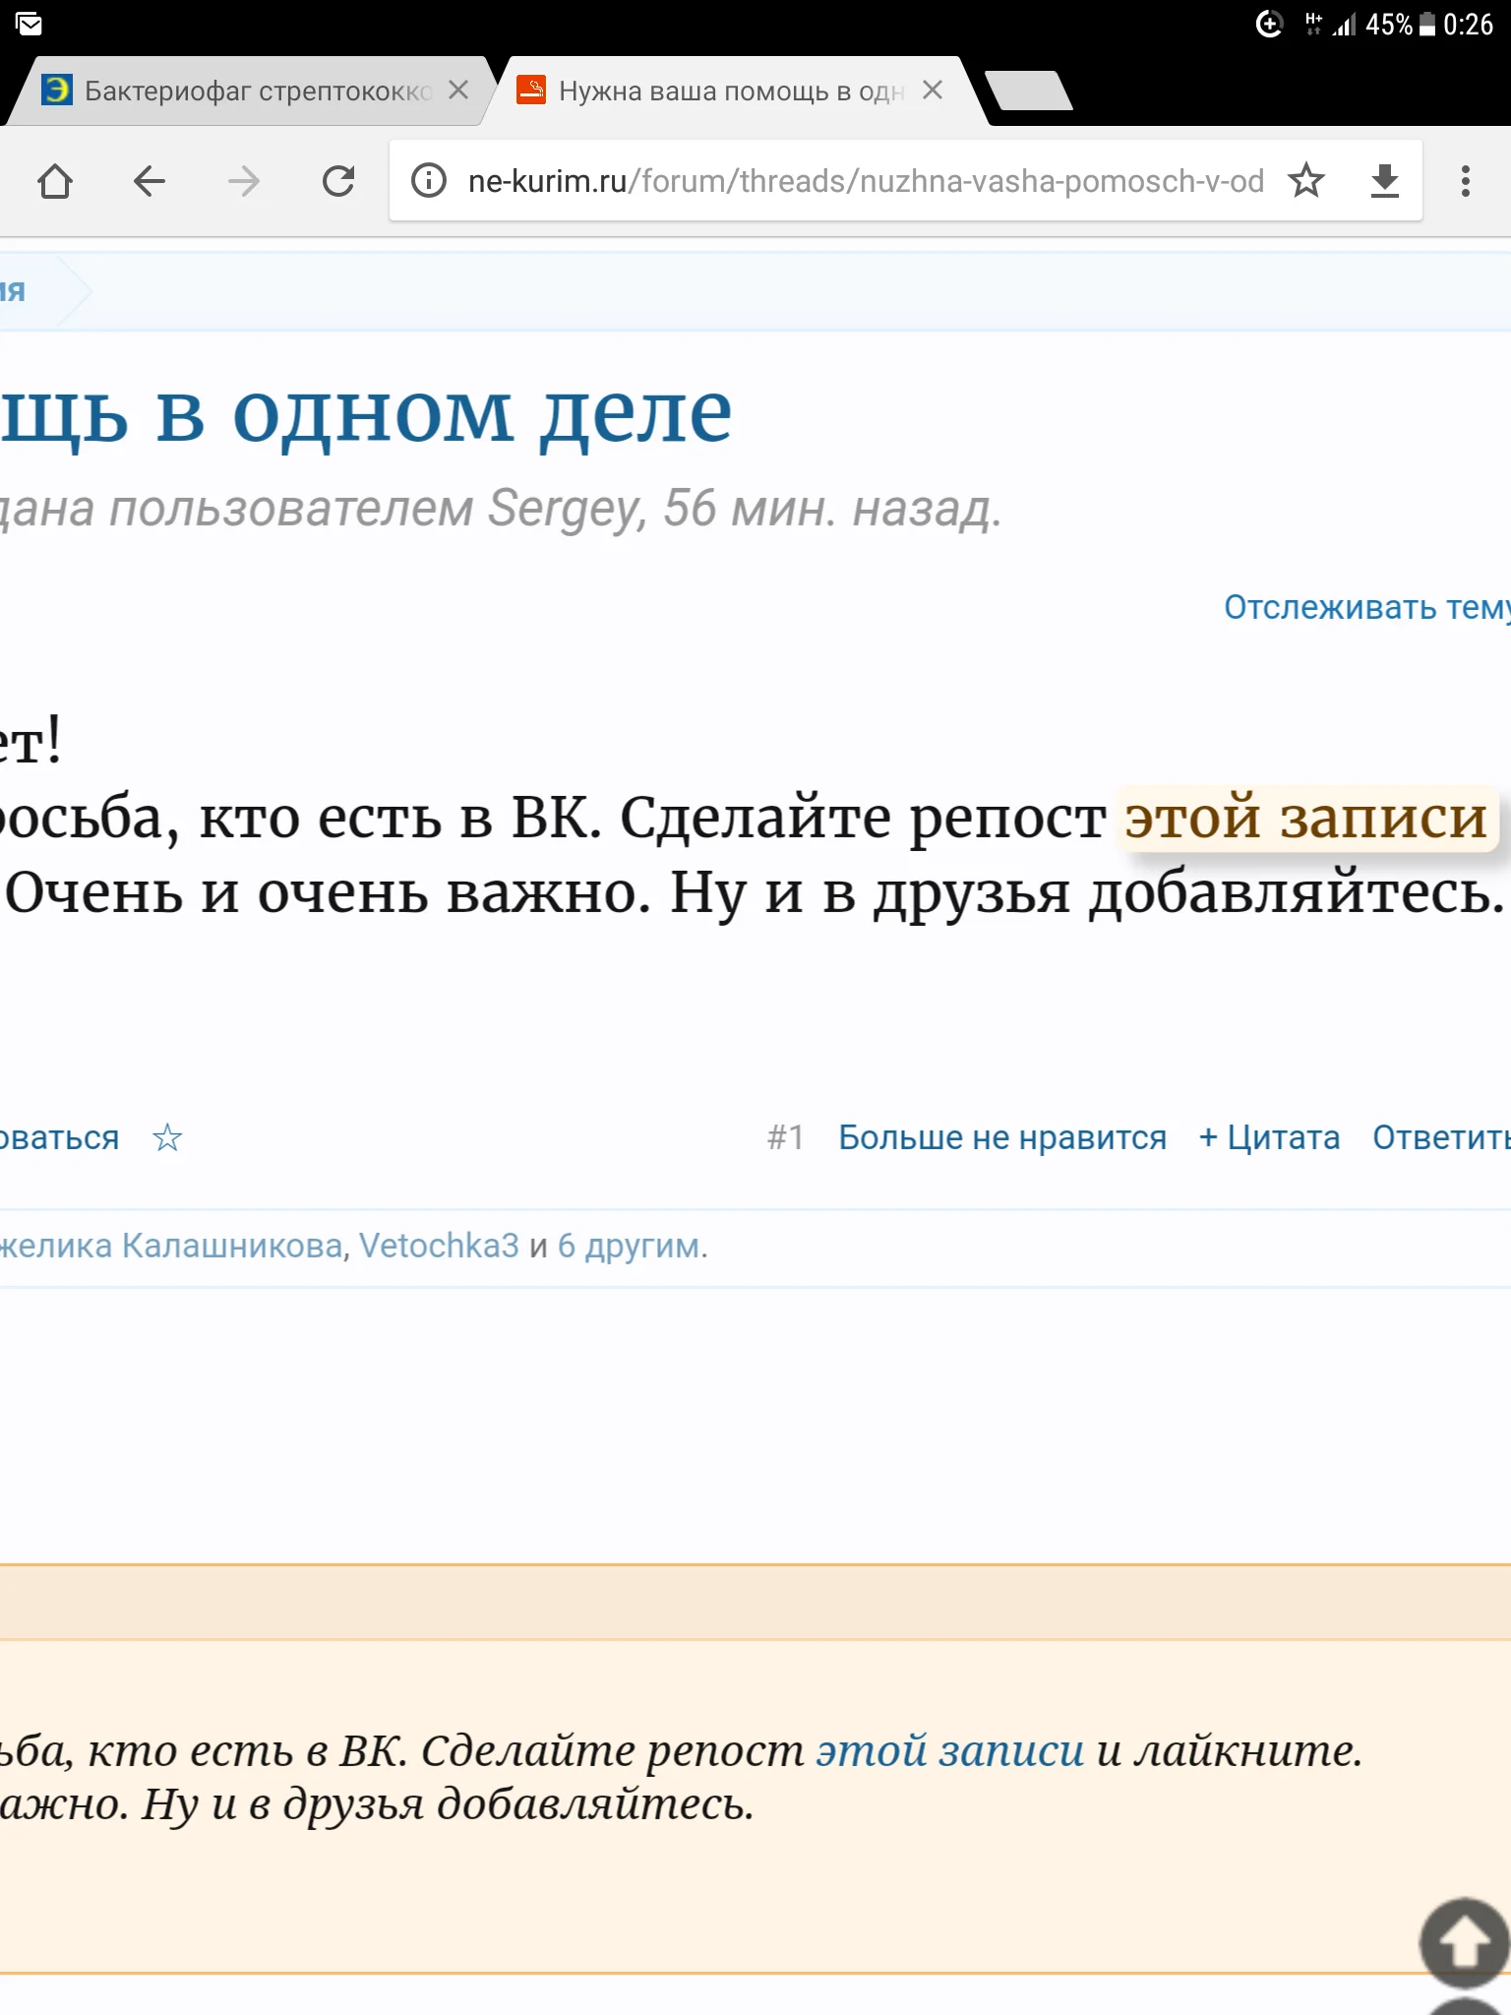Go back with the left arrow

coord(150,181)
